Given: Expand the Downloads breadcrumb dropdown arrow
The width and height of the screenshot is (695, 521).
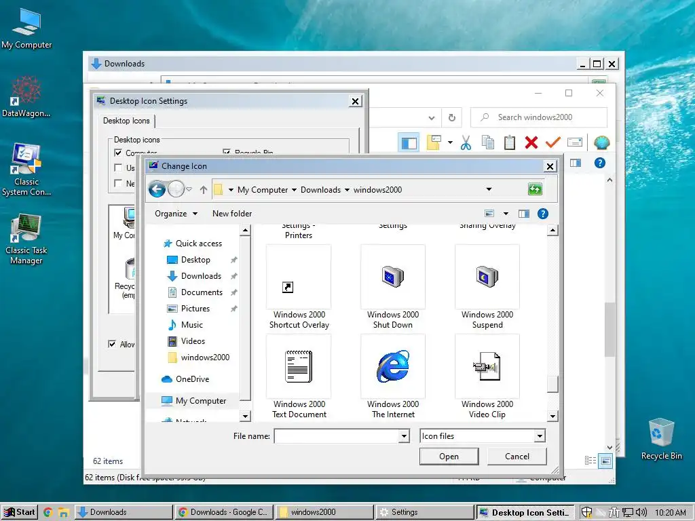Looking at the screenshot, I should (x=347, y=190).
